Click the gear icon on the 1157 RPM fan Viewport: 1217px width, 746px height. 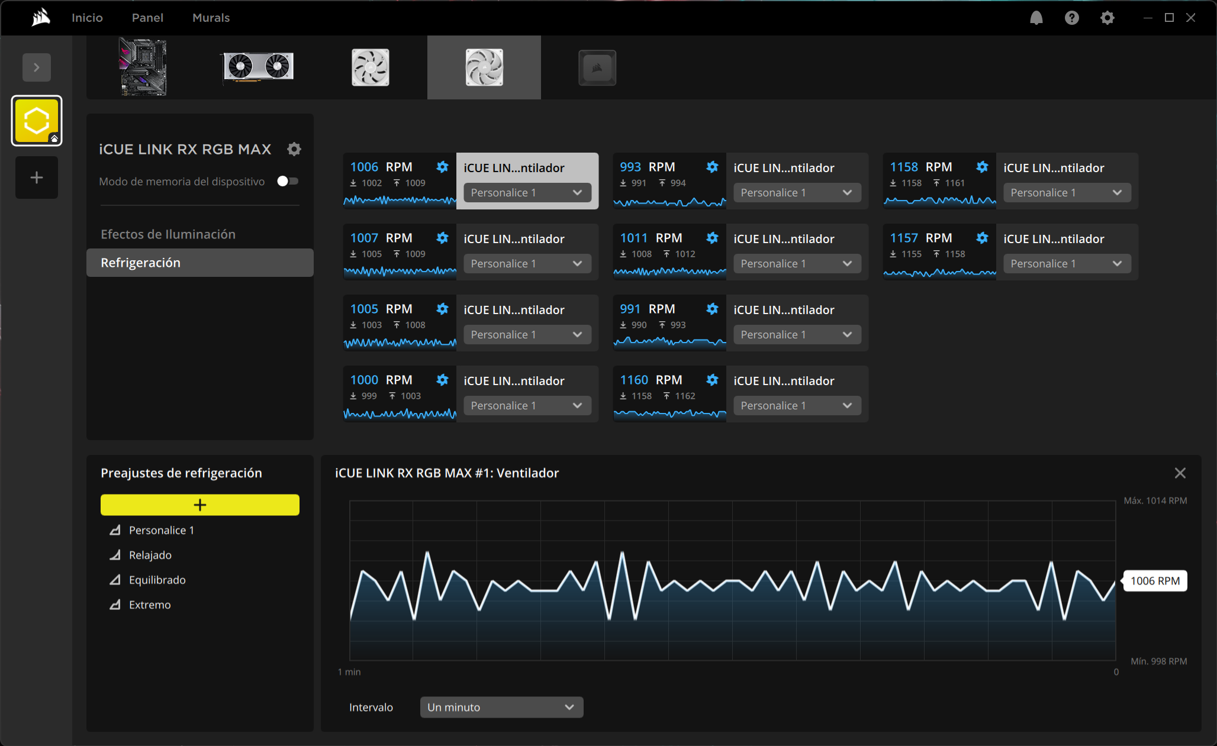click(x=982, y=238)
